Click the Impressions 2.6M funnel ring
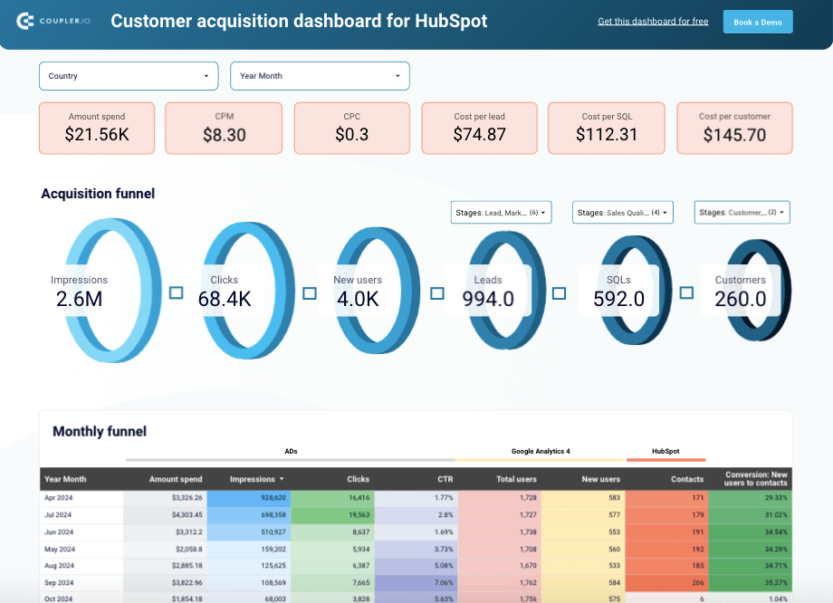833x603 pixels. (111, 291)
